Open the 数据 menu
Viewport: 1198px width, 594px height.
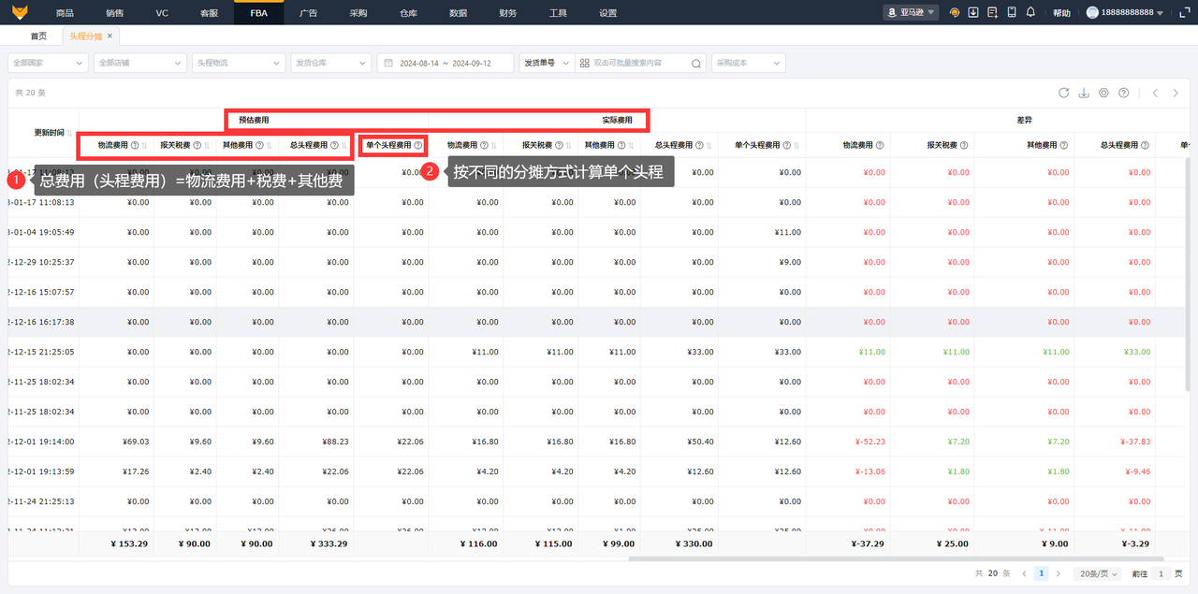pyautogui.click(x=458, y=13)
